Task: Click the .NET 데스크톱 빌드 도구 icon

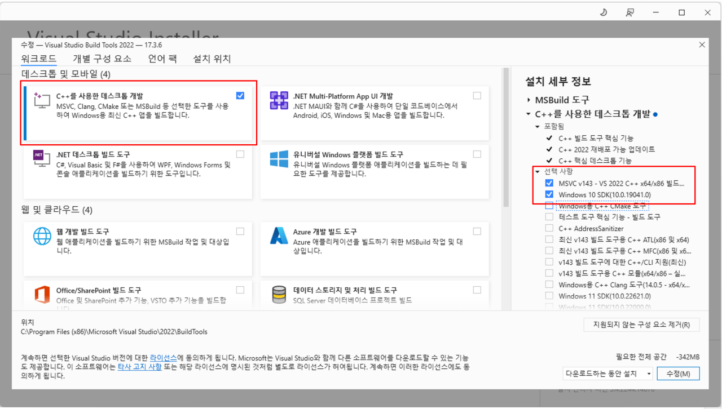Action: (x=43, y=158)
